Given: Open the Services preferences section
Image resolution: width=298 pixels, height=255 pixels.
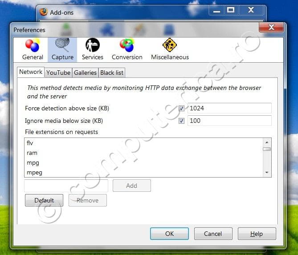Looking at the screenshot, I should (x=93, y=49).
